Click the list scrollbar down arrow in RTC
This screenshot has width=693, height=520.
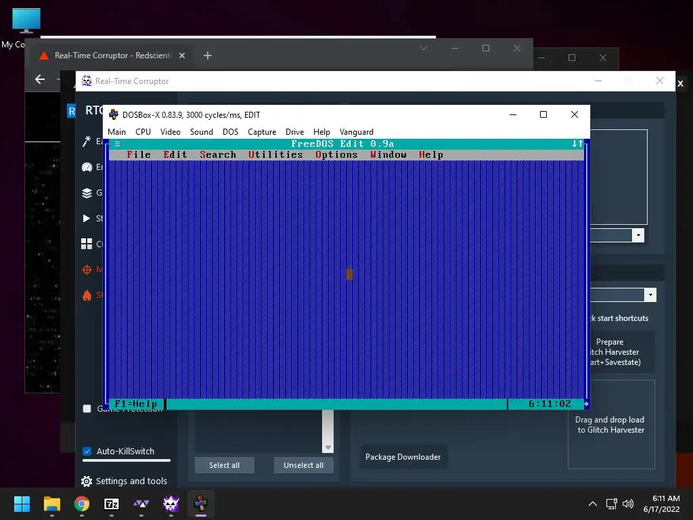[x=328, y=448]
